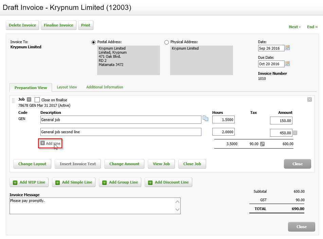Click the drag handle beside the Job heading

click(x=13, y=100)
